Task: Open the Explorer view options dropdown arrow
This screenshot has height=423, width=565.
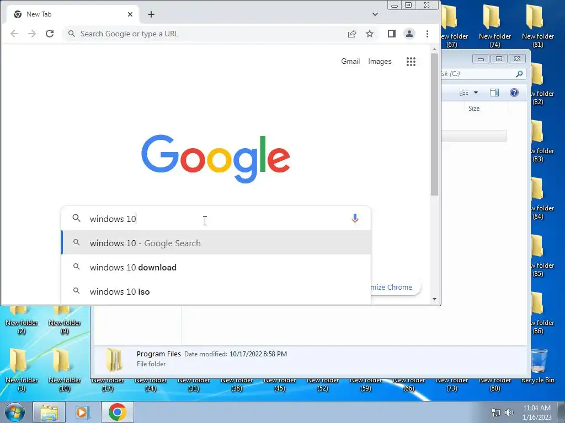Action: coord(476,93)
